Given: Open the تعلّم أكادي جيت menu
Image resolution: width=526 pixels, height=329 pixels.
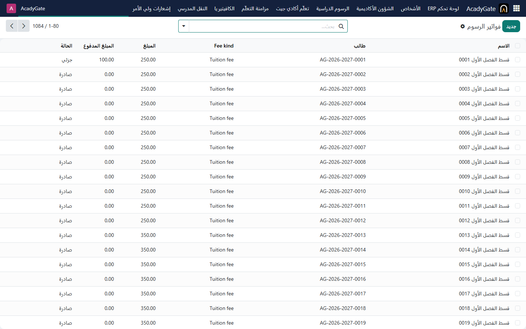Looking at the screenshot, I should click(293, 8).
